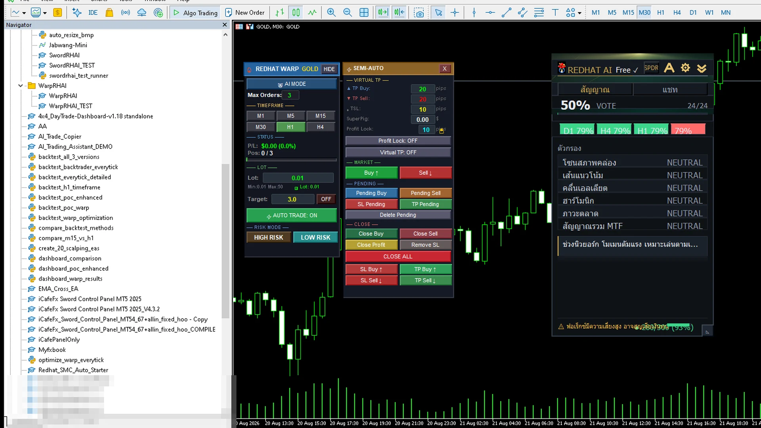The width and height of the screenshot is (761, 428).
Task: Open the shapes objects dropdown arrow
Action: 579,13
